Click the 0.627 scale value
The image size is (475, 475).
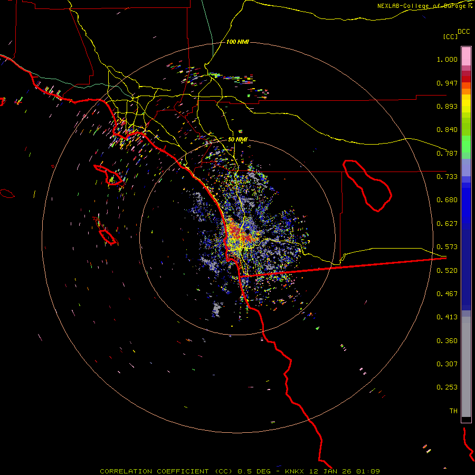(447, 224)
